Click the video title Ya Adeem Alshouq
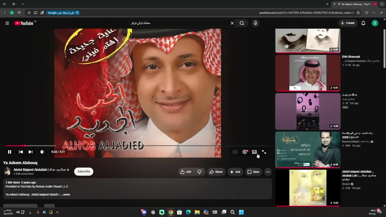The image size is (386, 217). click(20, 163)
